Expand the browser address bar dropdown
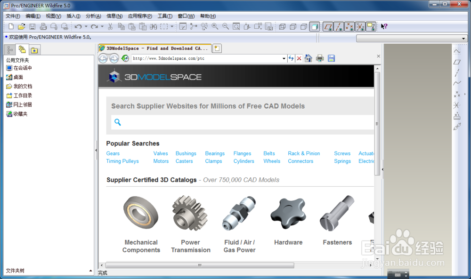 [284, 58]
